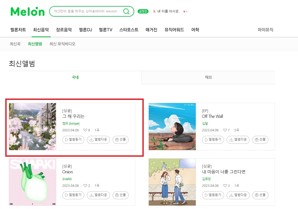The height and width of the screenshot is (209, 298).
Task: Open album title 내 마음이 너를 그린다면
Action: click(x=224, y=172)
